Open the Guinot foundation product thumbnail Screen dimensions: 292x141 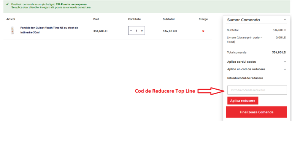coord(12,30)
